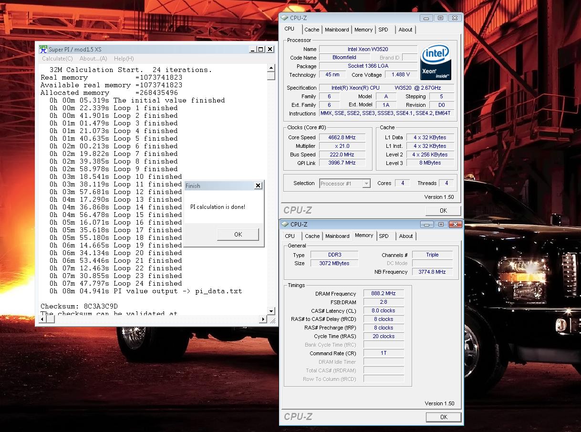Close the bottom CPU-Z window
Viewport: 581px width, 432px height.
coord(455,224)
